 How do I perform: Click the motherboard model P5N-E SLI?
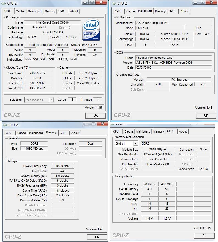click(160, 28)
